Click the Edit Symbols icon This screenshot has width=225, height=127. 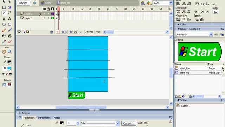[x=149, y=3]
